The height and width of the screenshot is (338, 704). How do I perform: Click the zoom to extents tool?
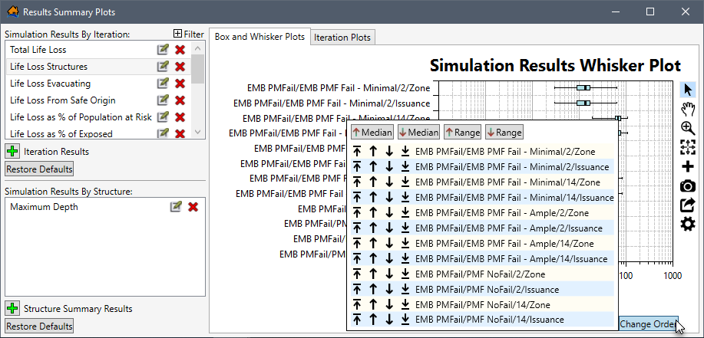[x=687, y=147]
